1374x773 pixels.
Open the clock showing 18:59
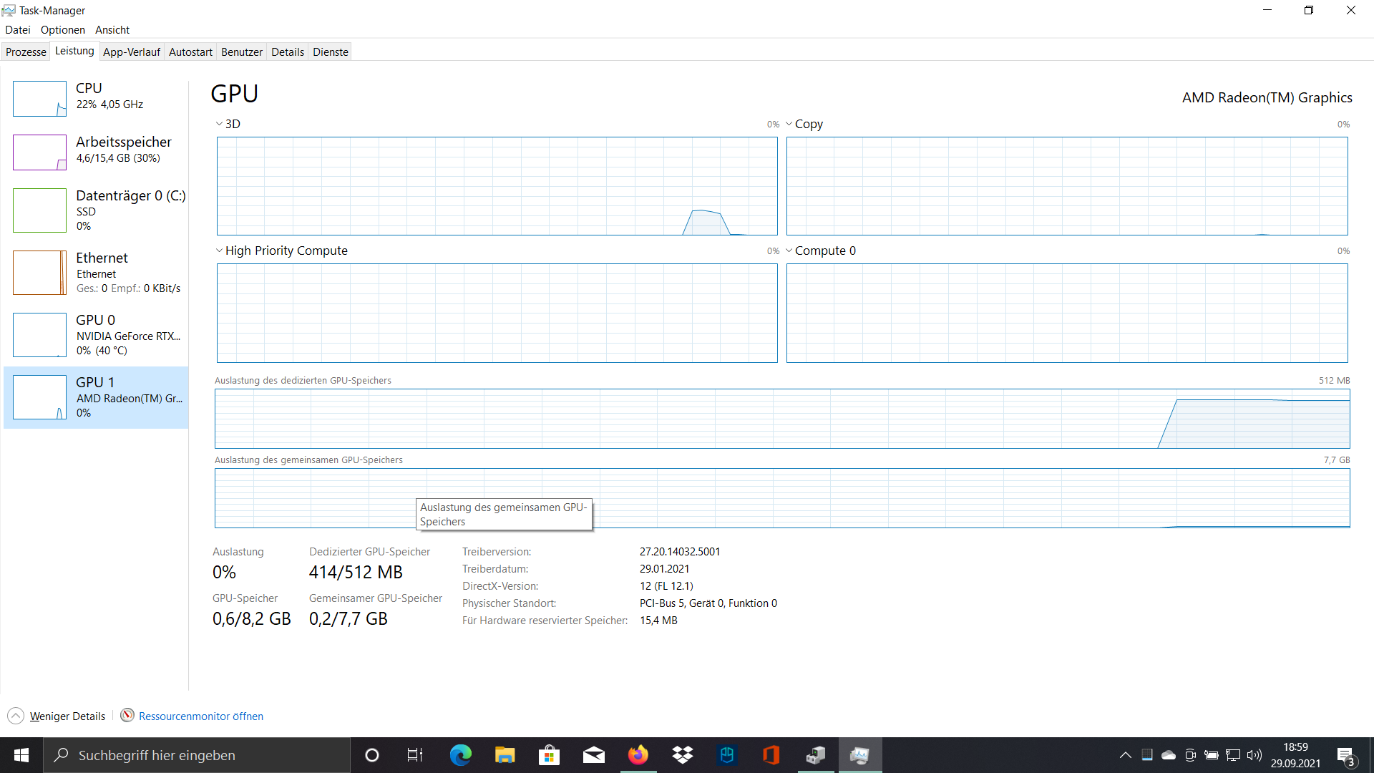click(x=1295, y=755)
